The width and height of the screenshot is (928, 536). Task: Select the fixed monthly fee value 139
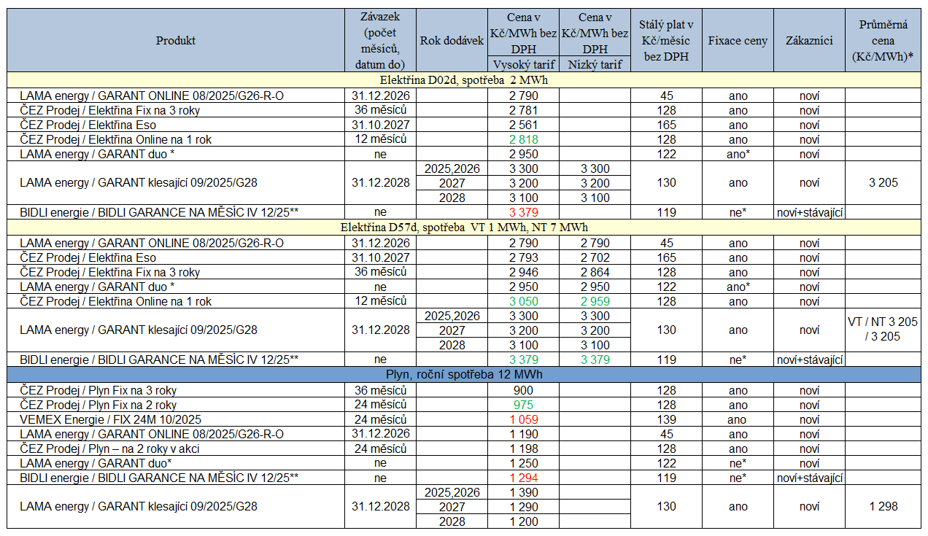click(x=665, y=419)
